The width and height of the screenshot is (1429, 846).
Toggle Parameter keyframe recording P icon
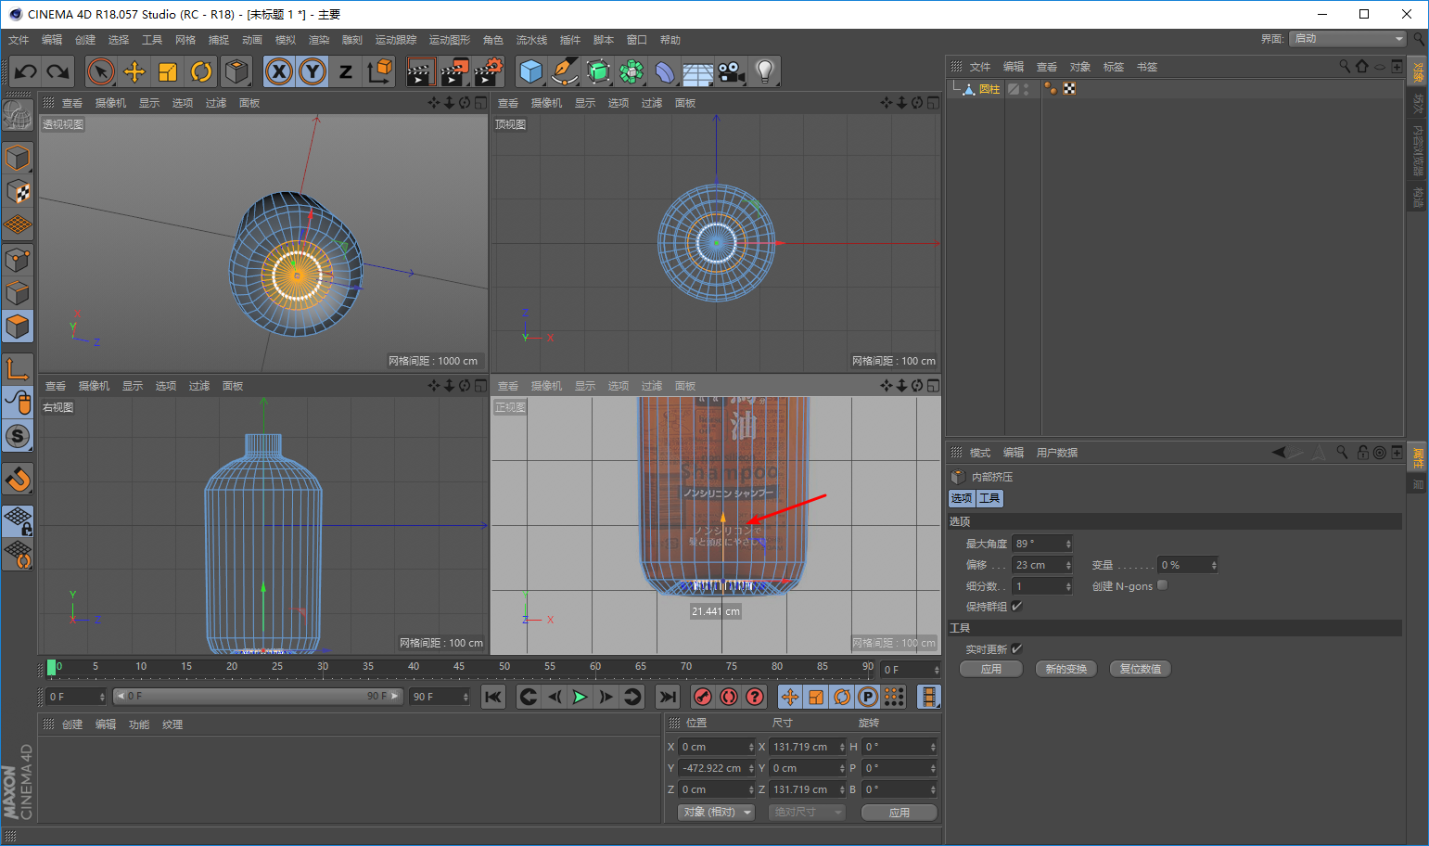click(868, 697)
